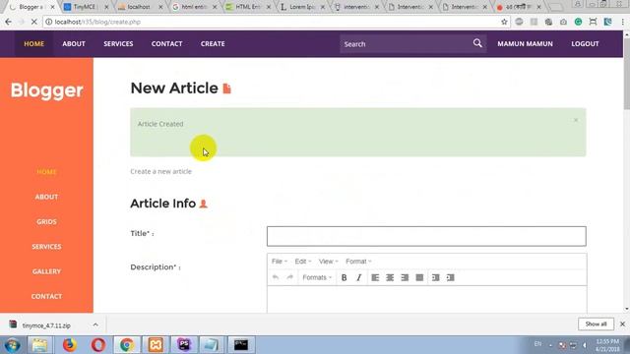Screen dimensions: 630x354
Task: Click the search magnifier icon
Action: point(477,43)
